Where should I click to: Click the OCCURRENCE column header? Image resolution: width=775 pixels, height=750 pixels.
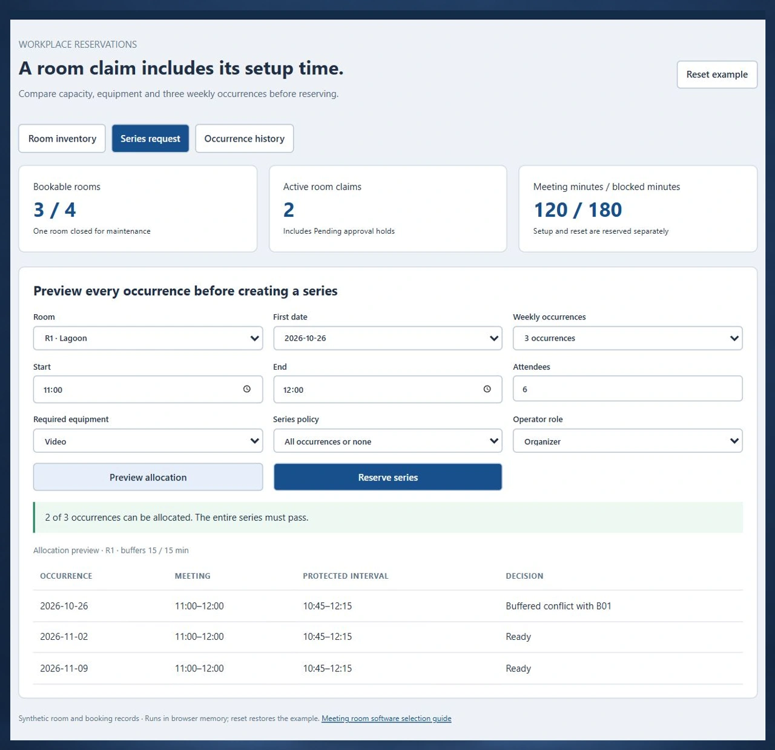(x=66, y=576)
